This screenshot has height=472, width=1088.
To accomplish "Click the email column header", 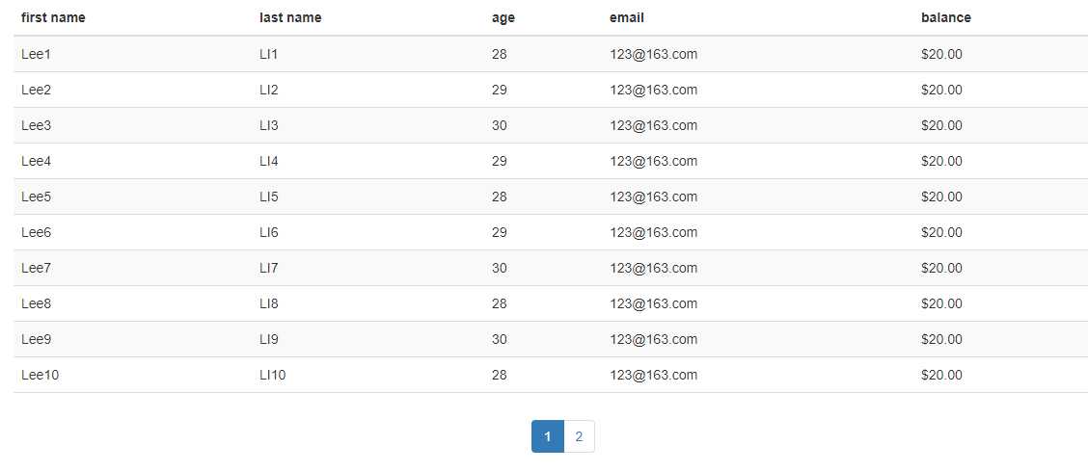I will point(627,18).
